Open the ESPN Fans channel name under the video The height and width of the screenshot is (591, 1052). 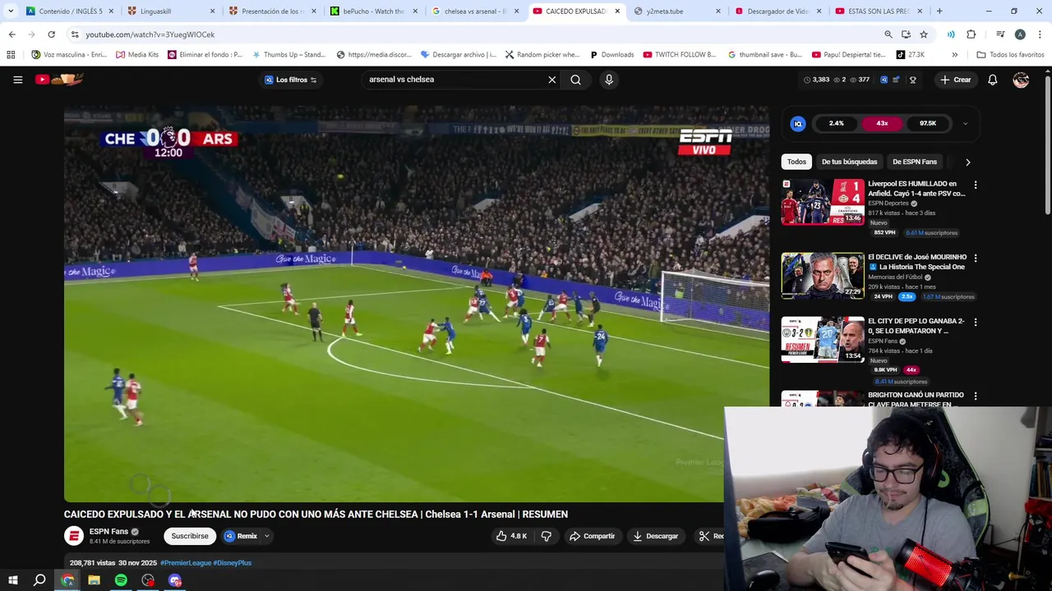108,531
